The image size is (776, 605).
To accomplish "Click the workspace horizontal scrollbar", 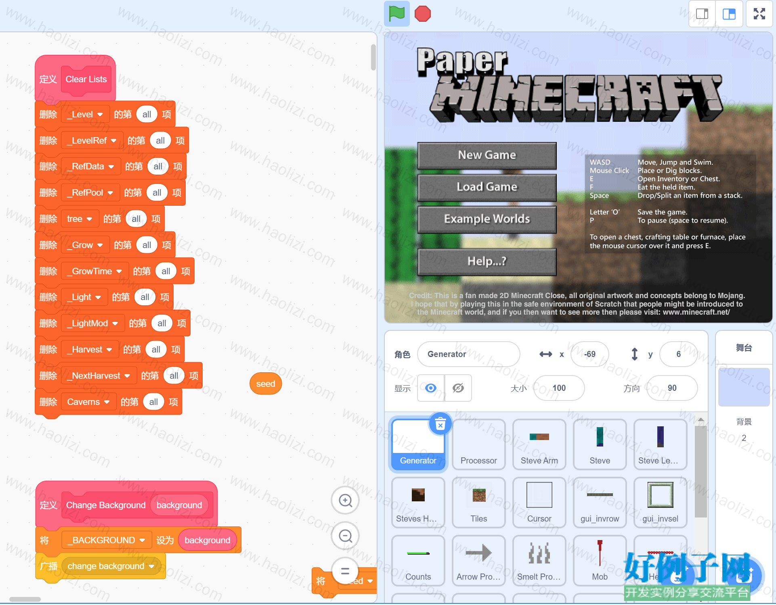I will (x=25, y=599).
